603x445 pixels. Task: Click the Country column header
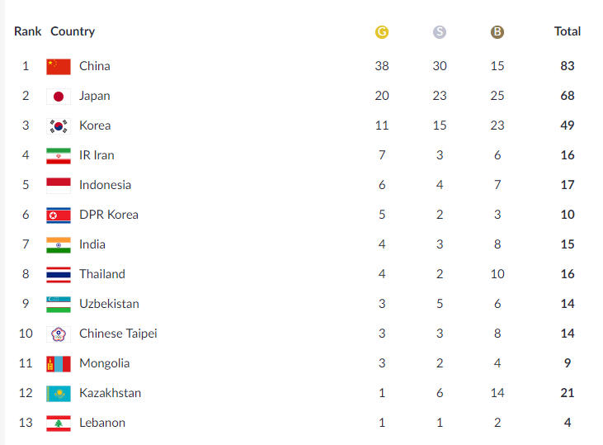coord(73,31)
